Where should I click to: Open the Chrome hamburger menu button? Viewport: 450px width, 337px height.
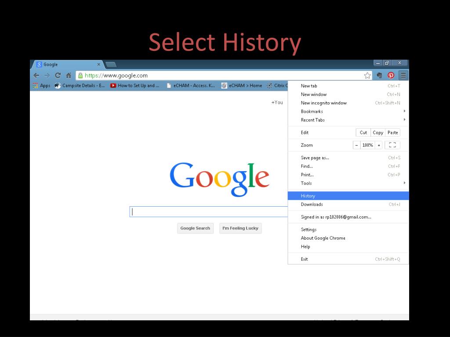pyautogui.click(x=403, y=75)
